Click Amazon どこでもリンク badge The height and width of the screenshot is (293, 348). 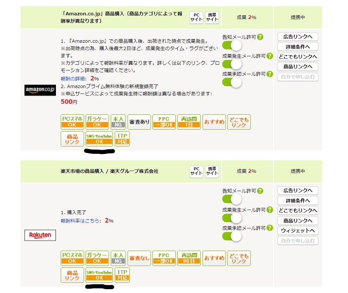pos(239,122)
